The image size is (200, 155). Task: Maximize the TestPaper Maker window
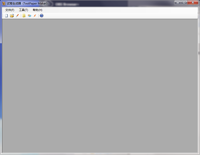pos(184,2)
